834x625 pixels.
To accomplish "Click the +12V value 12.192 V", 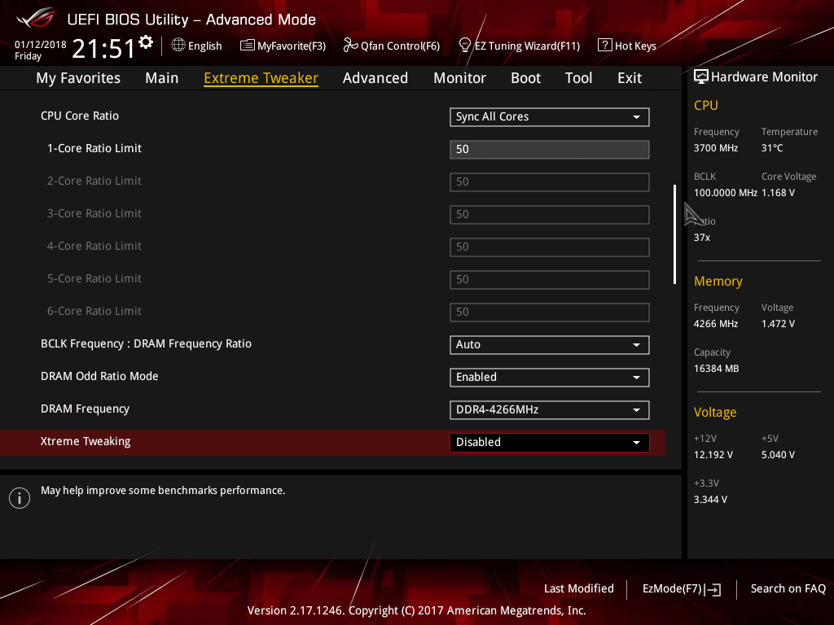I will point(713,455).
